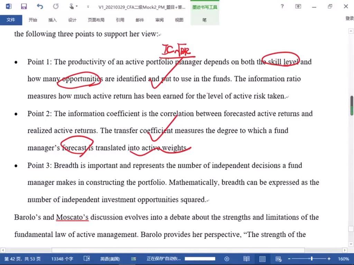The height and width of the screenshot is (265, 354).
Task: Zoom out with the minus button
Action: (x=289, y=259)
